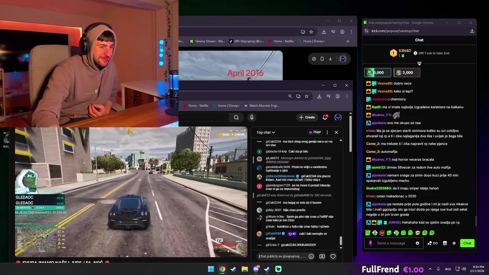Expand the system tray hidden icons chevron
Screen dimensions: 489x275
(430, 269)
